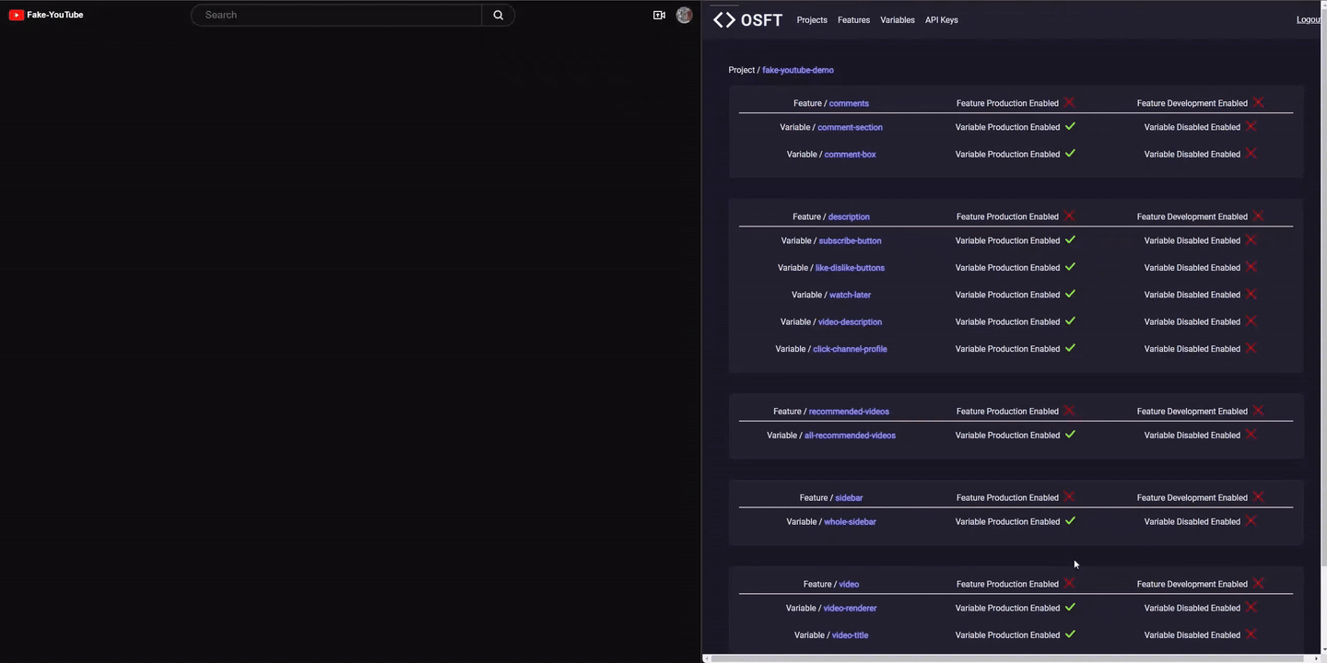Toggle description Feature Production Enabled cross
Screen dimensions: 1327x663
(1069, 215)
